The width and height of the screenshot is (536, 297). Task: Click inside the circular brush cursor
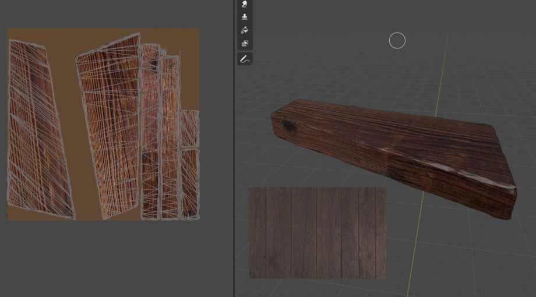click(397, 41)
